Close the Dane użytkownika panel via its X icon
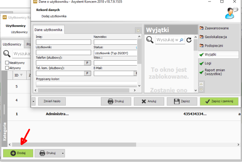Image resolution: width=242 pixels, height=162 pixels. (138, 31)
